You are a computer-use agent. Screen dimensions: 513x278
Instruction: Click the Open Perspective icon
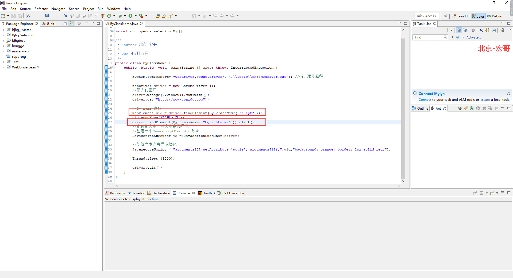tap(445, 16)
